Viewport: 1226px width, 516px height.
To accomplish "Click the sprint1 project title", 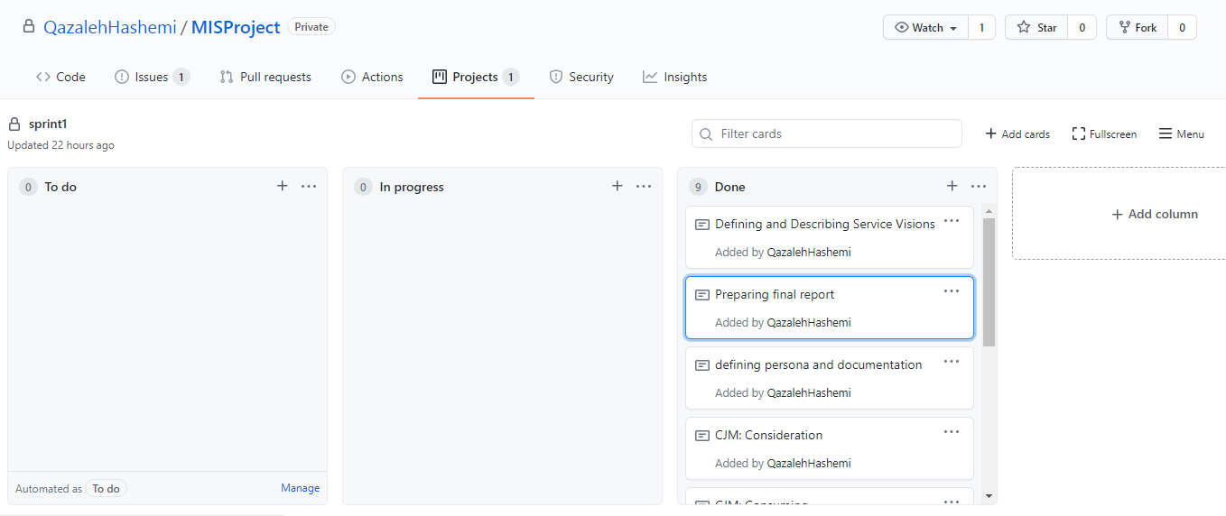I will click(48, 124).
